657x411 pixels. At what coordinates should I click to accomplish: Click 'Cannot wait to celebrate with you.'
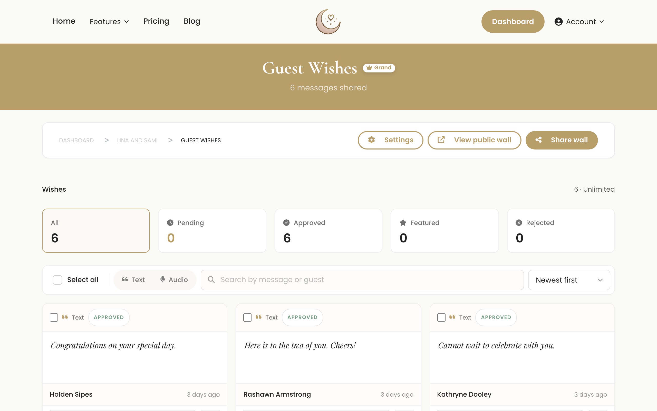[x=496, y=345]
